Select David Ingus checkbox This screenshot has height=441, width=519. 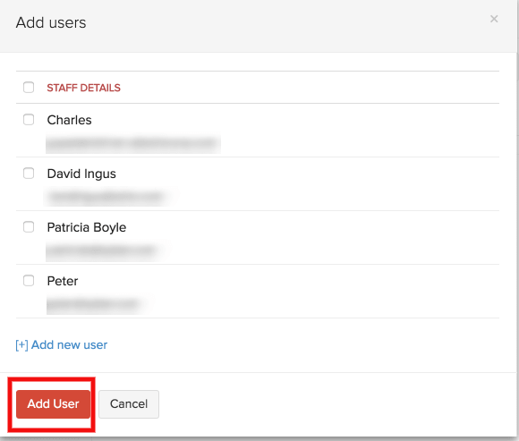[29, 173]
